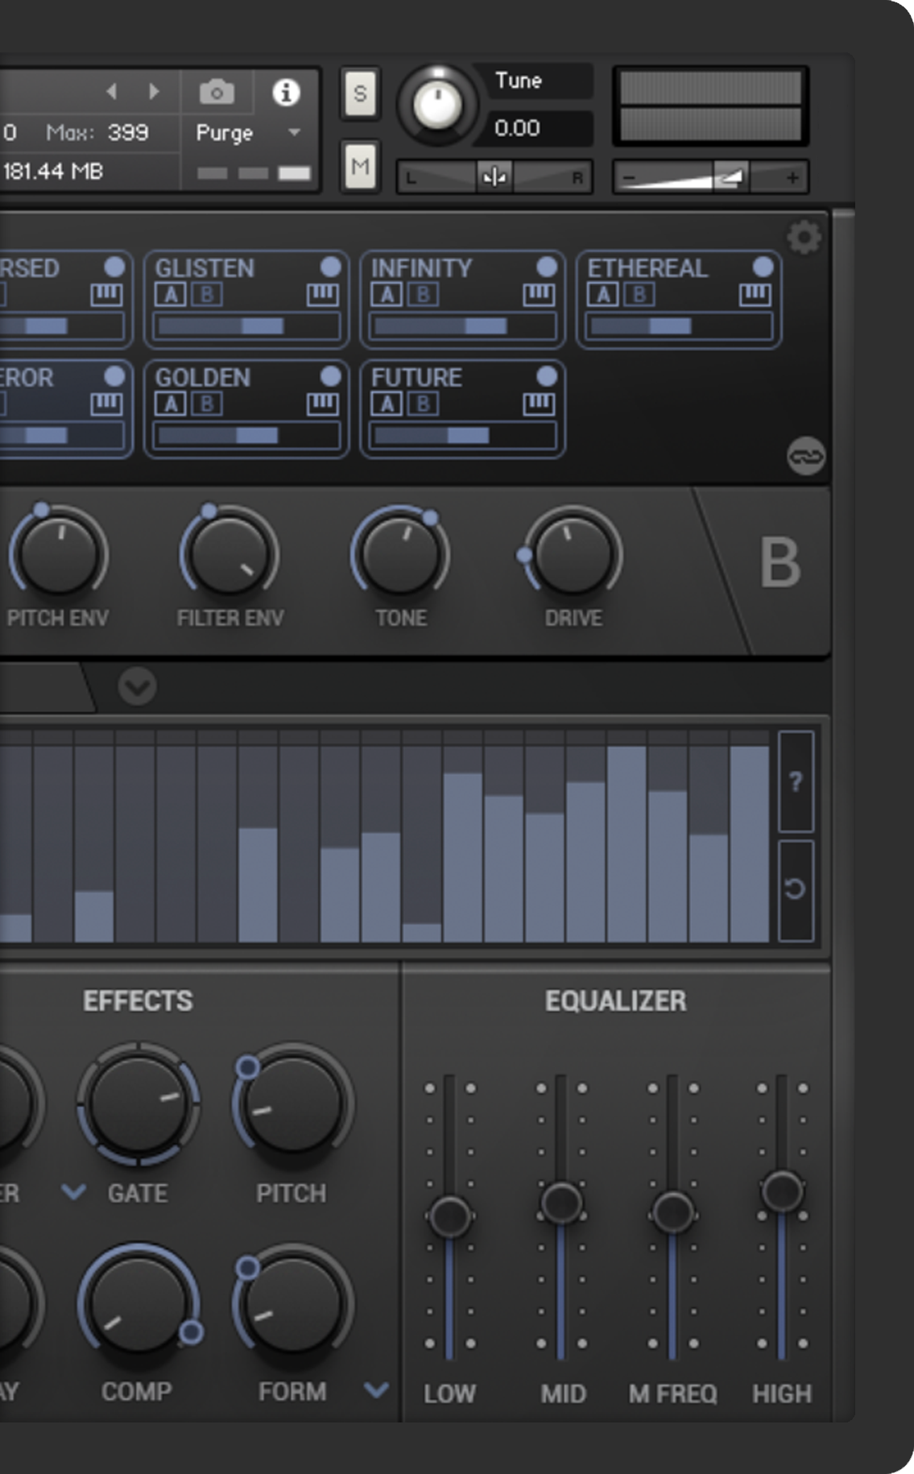Click the 181.44 MB memory readout
The image size is (914, 1474).
coord(53,171)
